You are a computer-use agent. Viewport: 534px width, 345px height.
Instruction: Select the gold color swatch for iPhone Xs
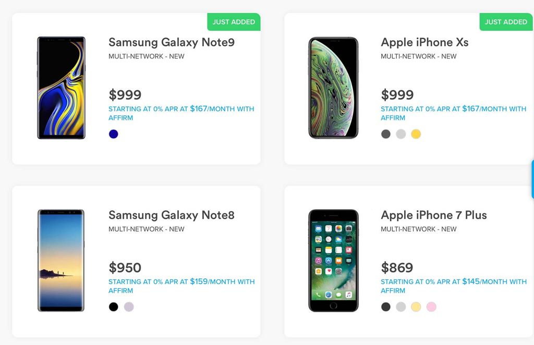coord(416,134)
